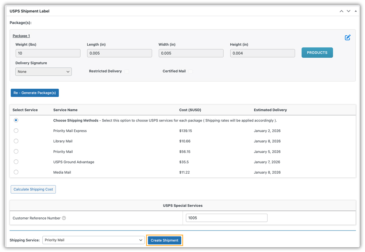The width and height of the screenshot is (365, 252).
Task: Click the down chevron on the panel header
Action: (x=348, y=11)
